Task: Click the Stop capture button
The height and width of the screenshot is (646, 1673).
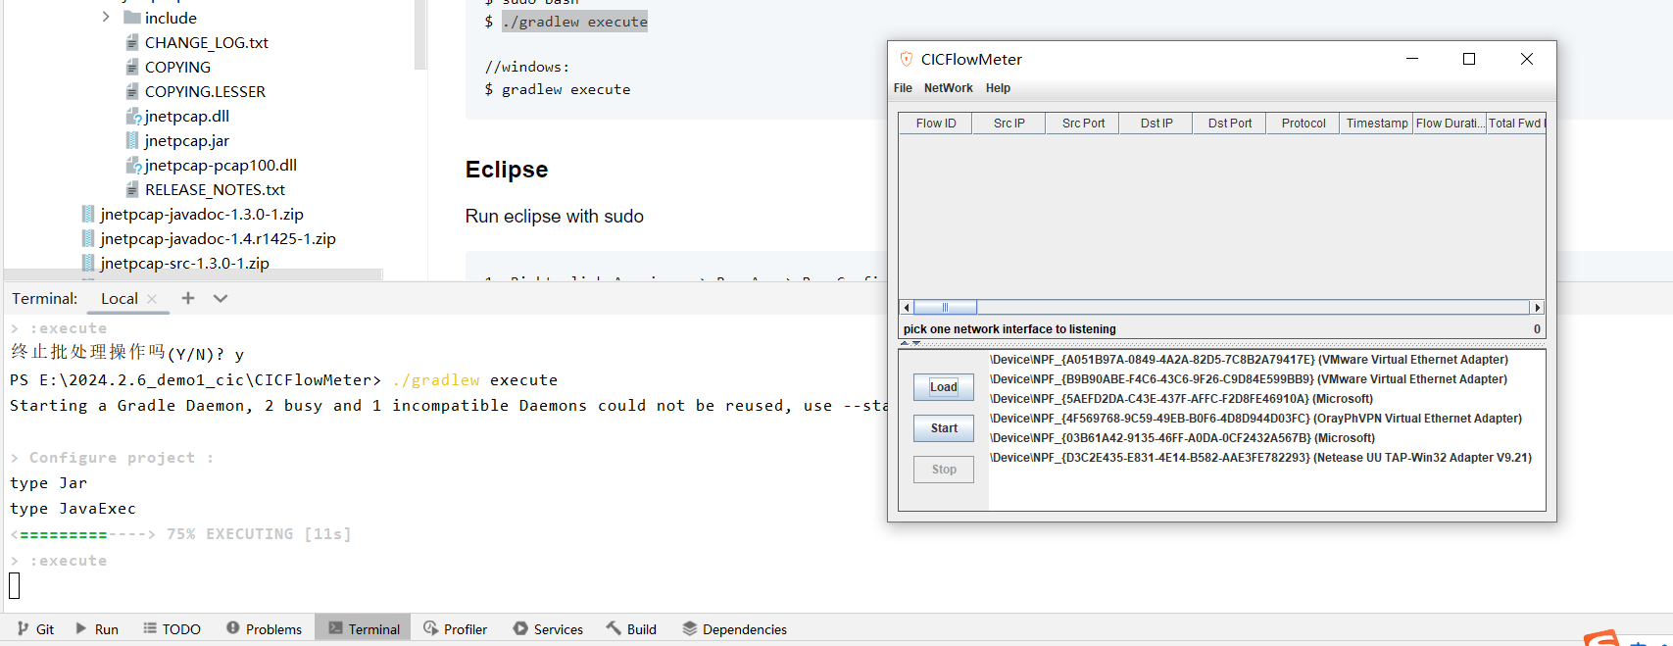Action: (944, 470)
